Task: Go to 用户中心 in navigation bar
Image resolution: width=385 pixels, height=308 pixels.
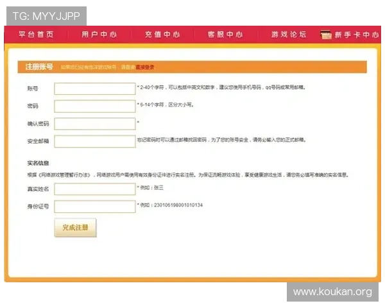Action: tap(99, 35)
